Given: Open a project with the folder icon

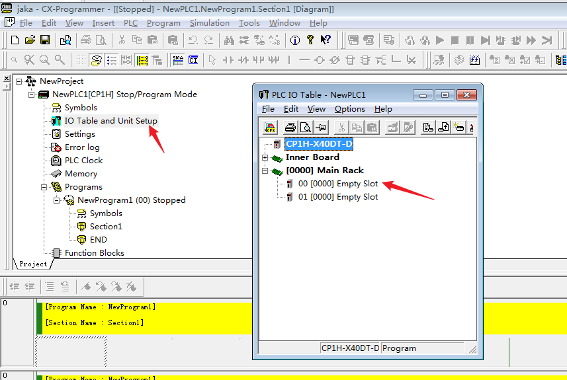Looking at the screenshot, I should click(x=30, y=40).
